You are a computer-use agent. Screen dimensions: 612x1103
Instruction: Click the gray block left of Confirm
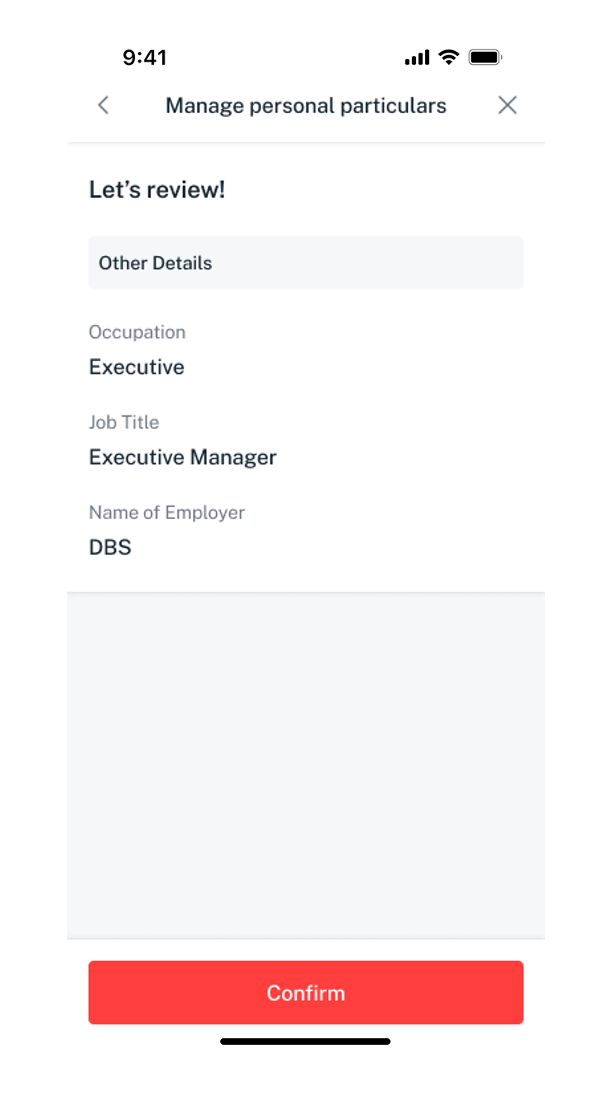coord(33,969)
